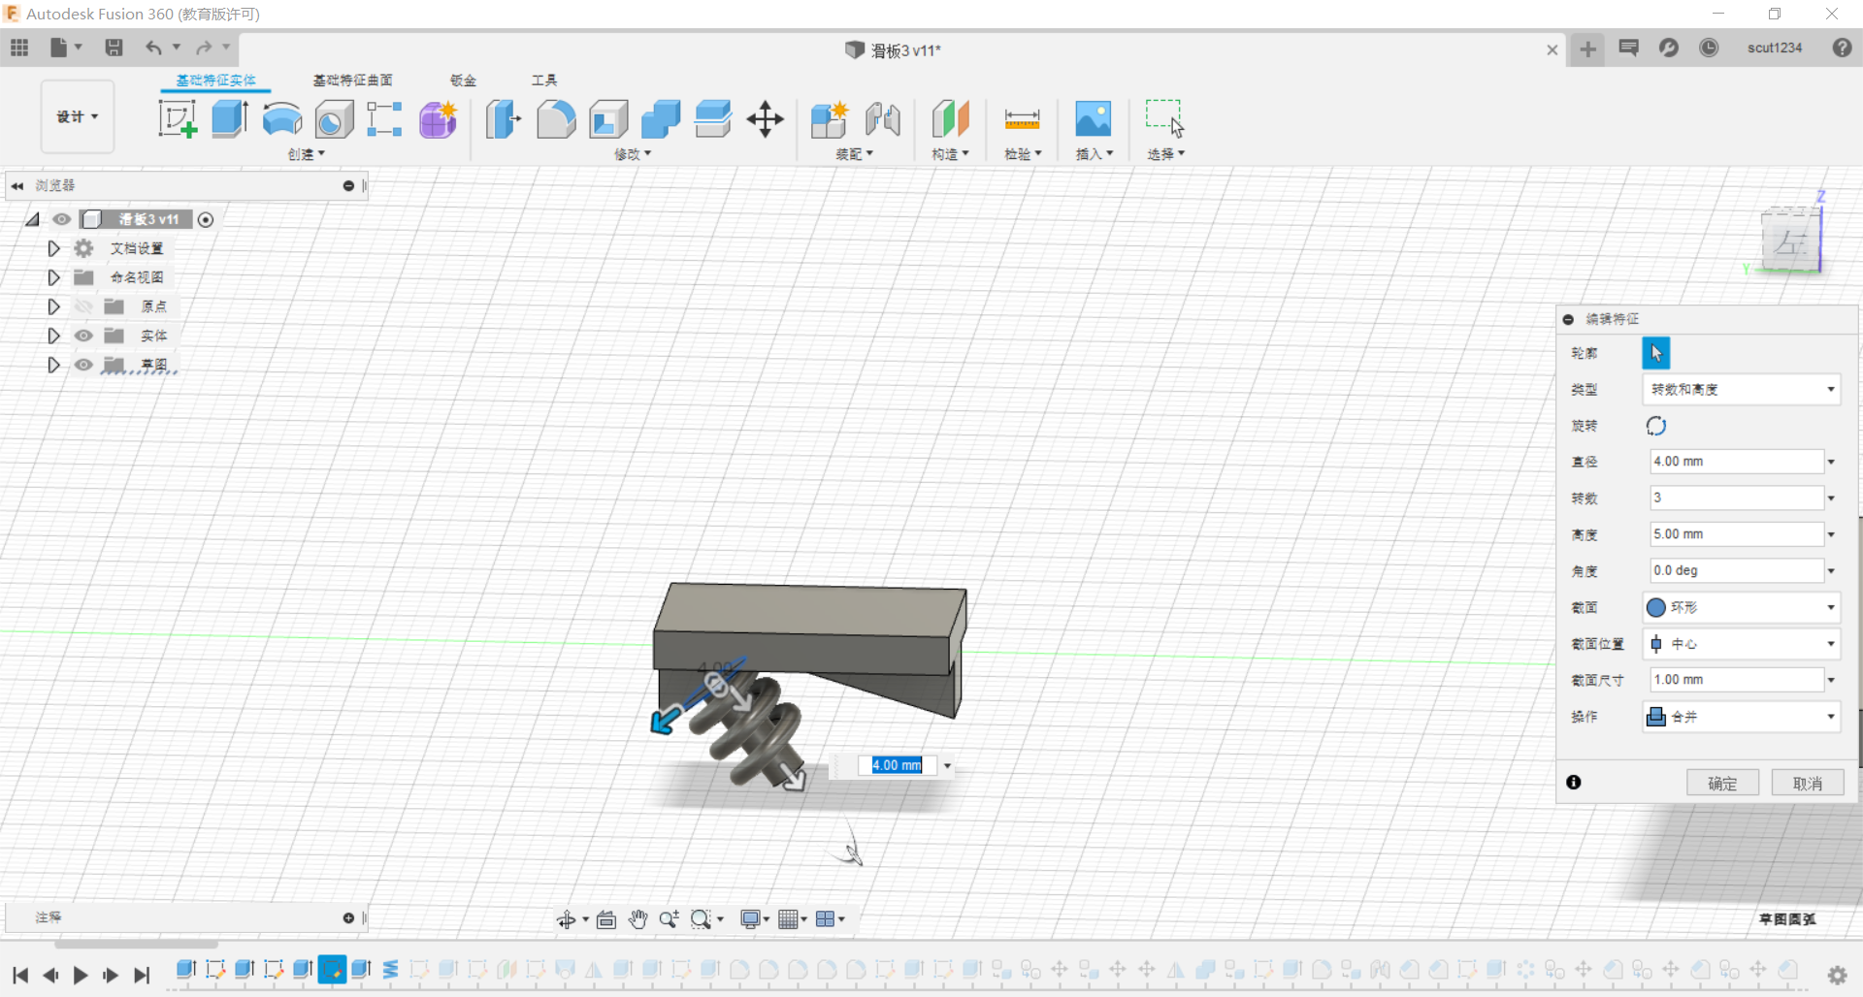Open the comments speech bubble icon

tap(1628, 48)
